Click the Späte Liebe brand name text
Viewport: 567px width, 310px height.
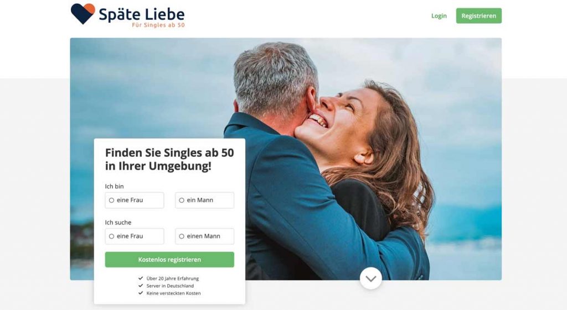coord(142,14)
